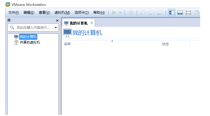210x116 pixels.
Task: Click the revert to snapshot icon
Action: point(152,13)
